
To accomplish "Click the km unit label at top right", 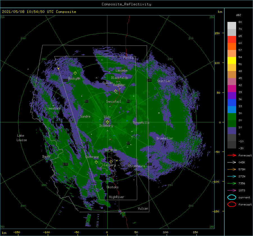I will (x=220, y=12).
